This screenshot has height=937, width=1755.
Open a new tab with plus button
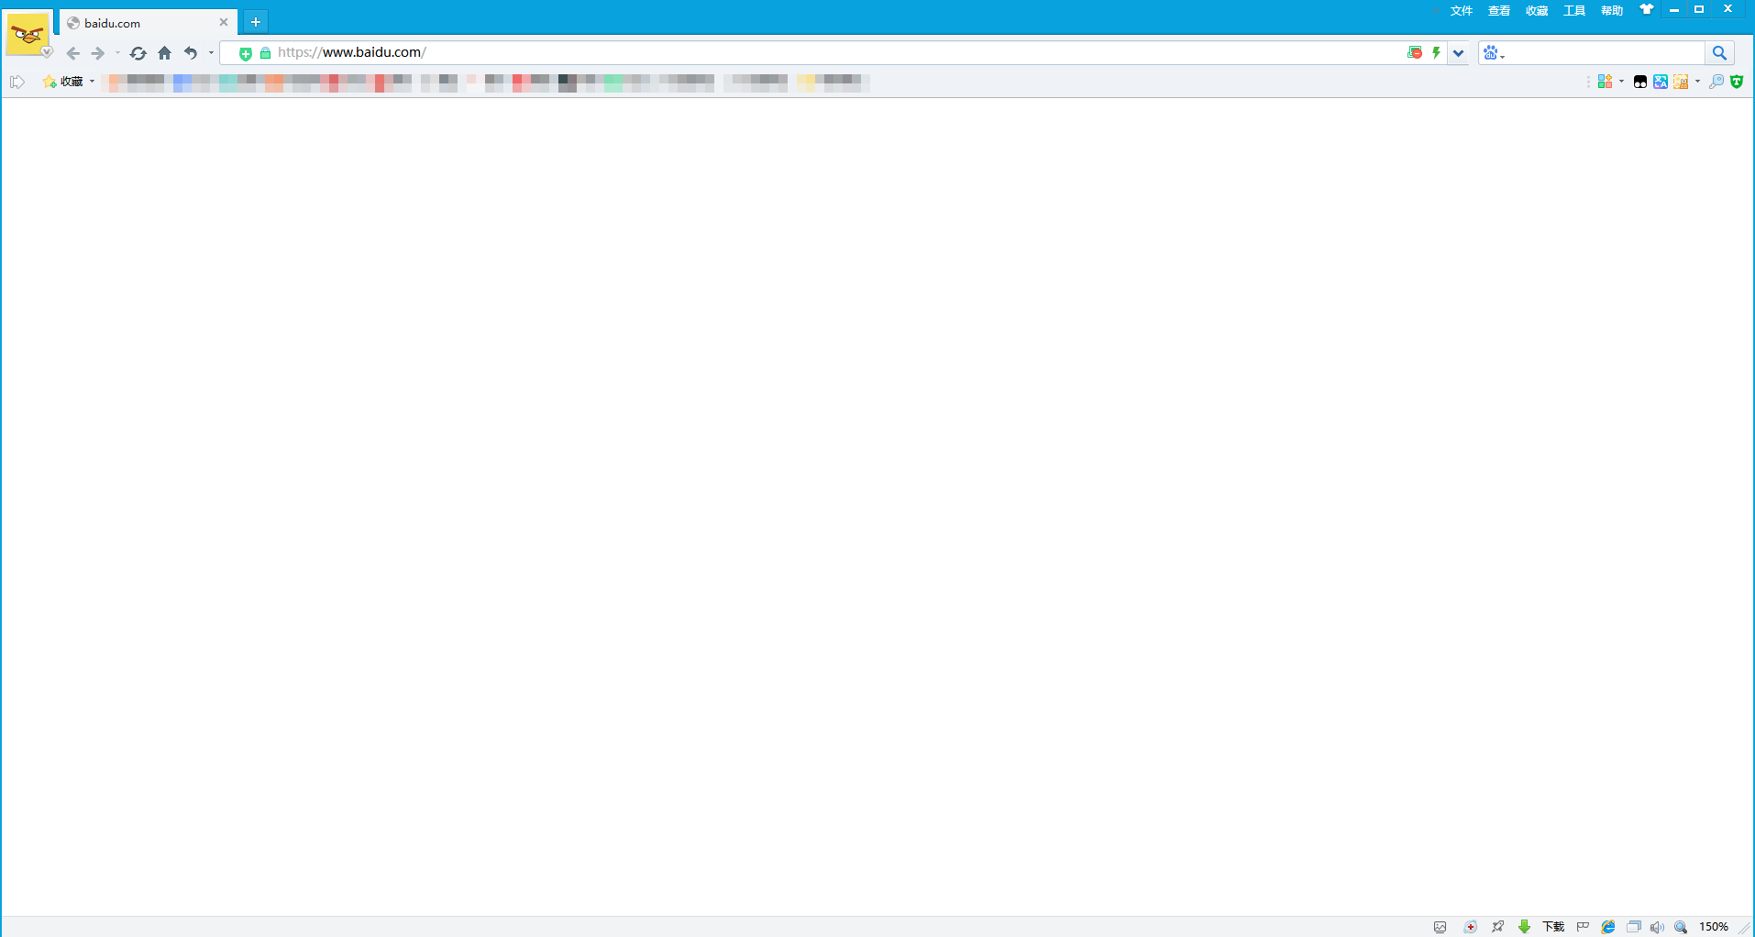[256, 22]
